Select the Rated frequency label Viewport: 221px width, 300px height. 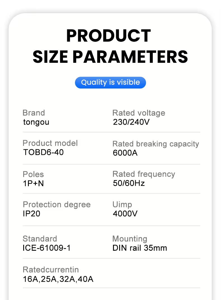pyautogui.click(x=144, y=174)
